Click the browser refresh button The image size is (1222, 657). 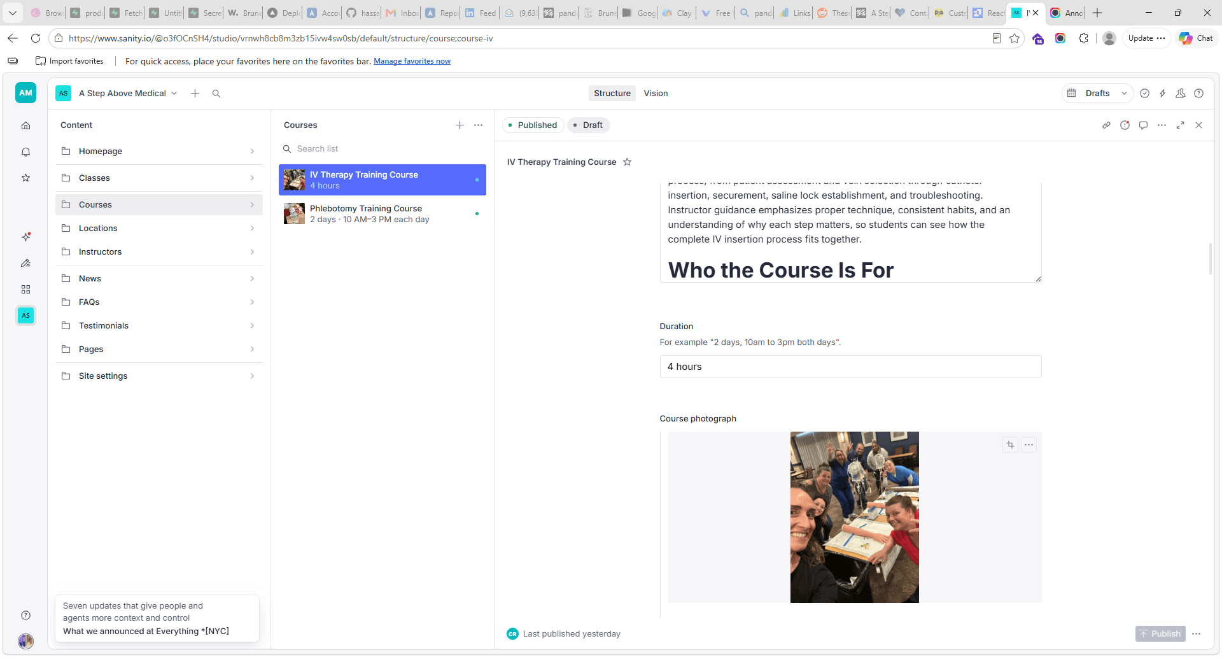(36, 38)
